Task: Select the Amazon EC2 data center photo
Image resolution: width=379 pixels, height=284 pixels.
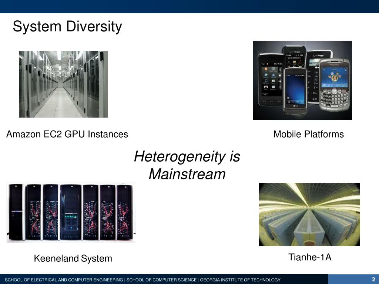Action: click(63, 84)
